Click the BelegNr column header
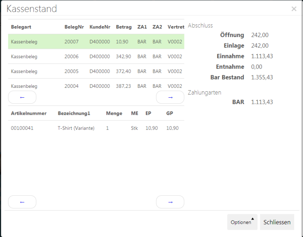303x237 pixels. point(74,27)
